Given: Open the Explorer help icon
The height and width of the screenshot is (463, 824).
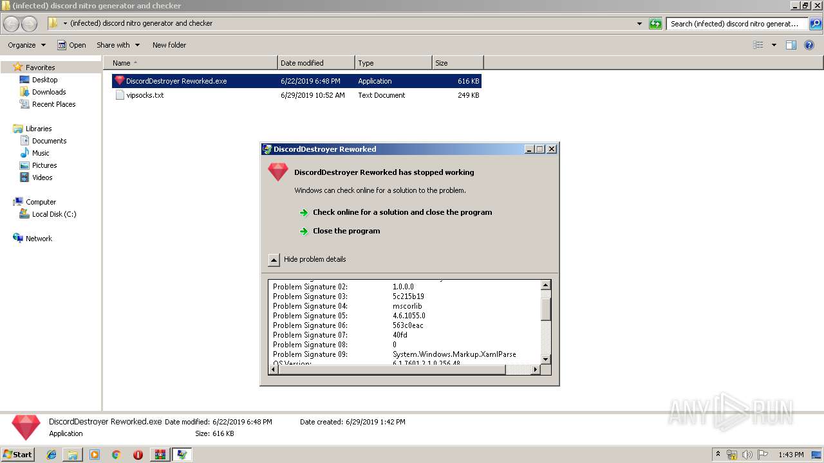Looking at the screenshot, I should (x=810, y=45).
